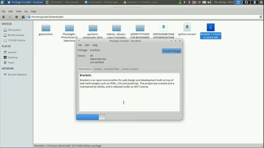This screenshot has width=264, height=148.
Task: Open the Help menu in Package Installer
Action: (x=95, y=45)
